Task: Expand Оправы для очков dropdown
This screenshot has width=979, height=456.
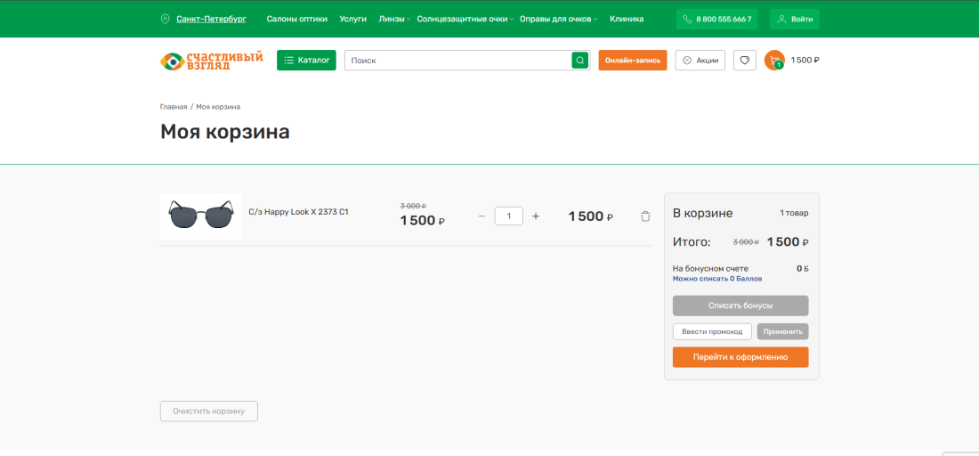Action: click(x=558, y=19)
